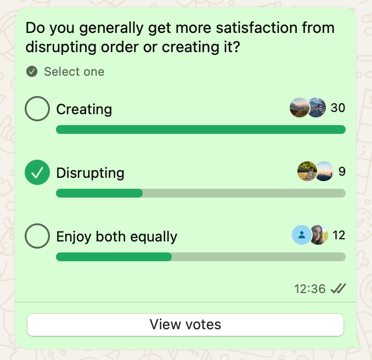
Task: Click the blue snowy mountain voter avatar
Action: pyautogui.click(x=318, y=108)
